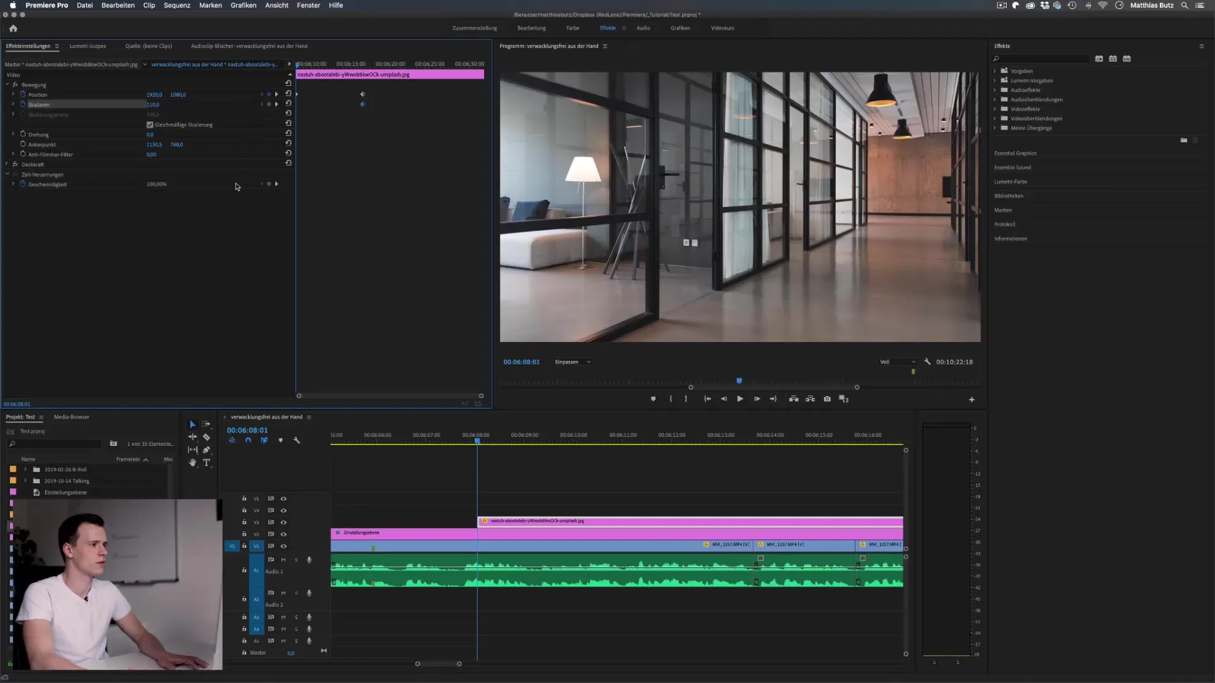Expand the Vorgaben effects folder
This screenshot has width=1215, height=683.
point(995,71)
